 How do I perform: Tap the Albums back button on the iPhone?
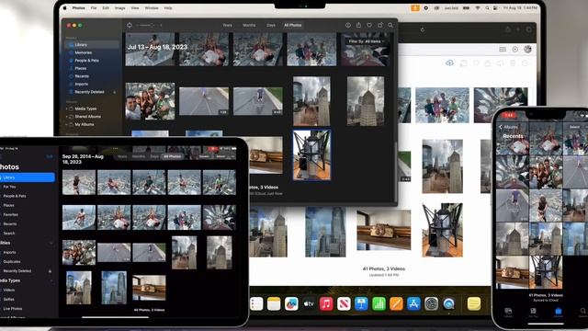click(x=508, y=127)
